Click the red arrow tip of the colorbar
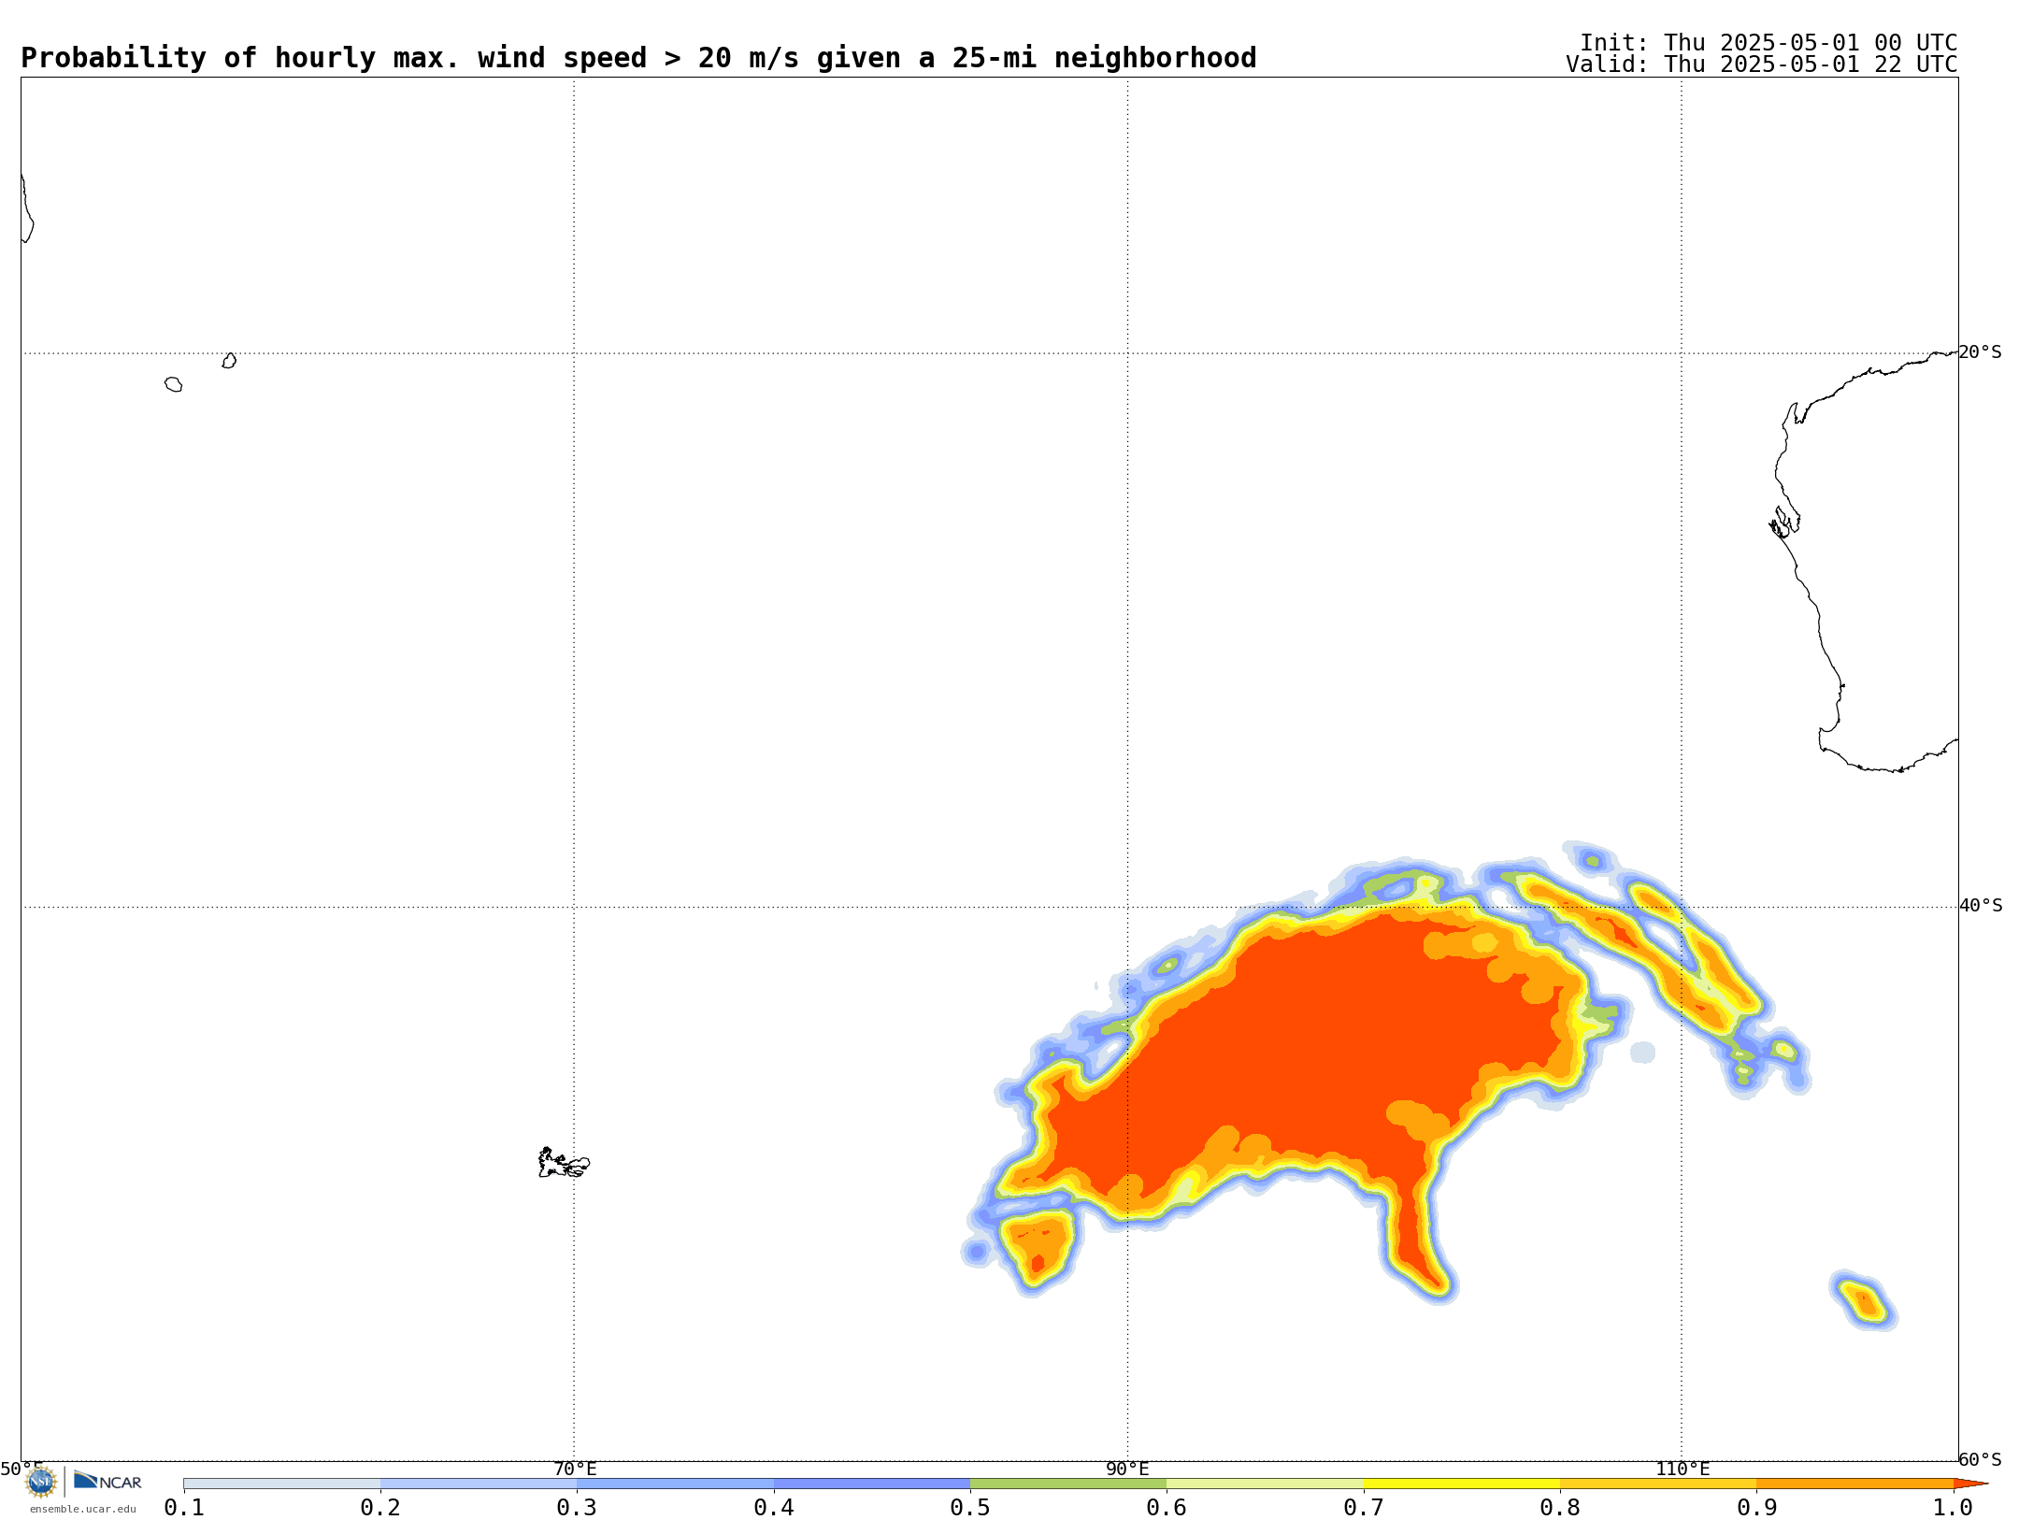This screenshot has height=1520, width=2019. tap(1969, 1484)
